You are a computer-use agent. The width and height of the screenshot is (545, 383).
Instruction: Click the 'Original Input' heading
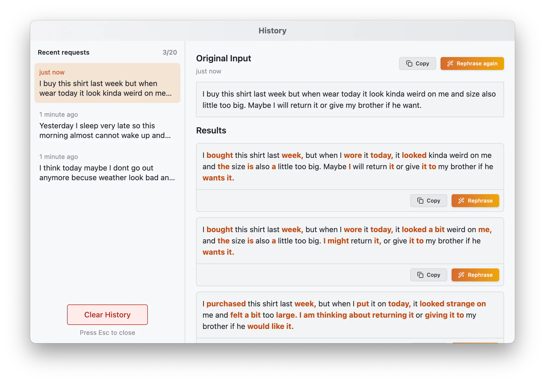click(x=223, y=58)
